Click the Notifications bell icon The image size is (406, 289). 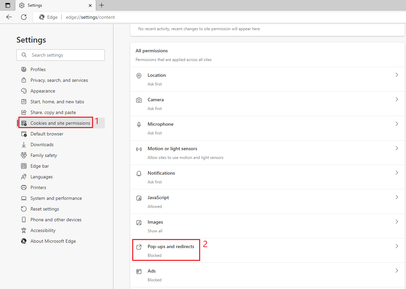[139, 174]
